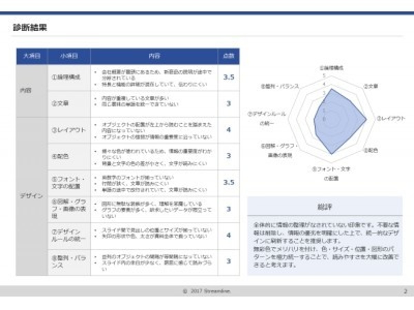Click radar chart label ⑦デザインルールの統一
This screenshot has height=310, width=414.
(x=266, y=118)
